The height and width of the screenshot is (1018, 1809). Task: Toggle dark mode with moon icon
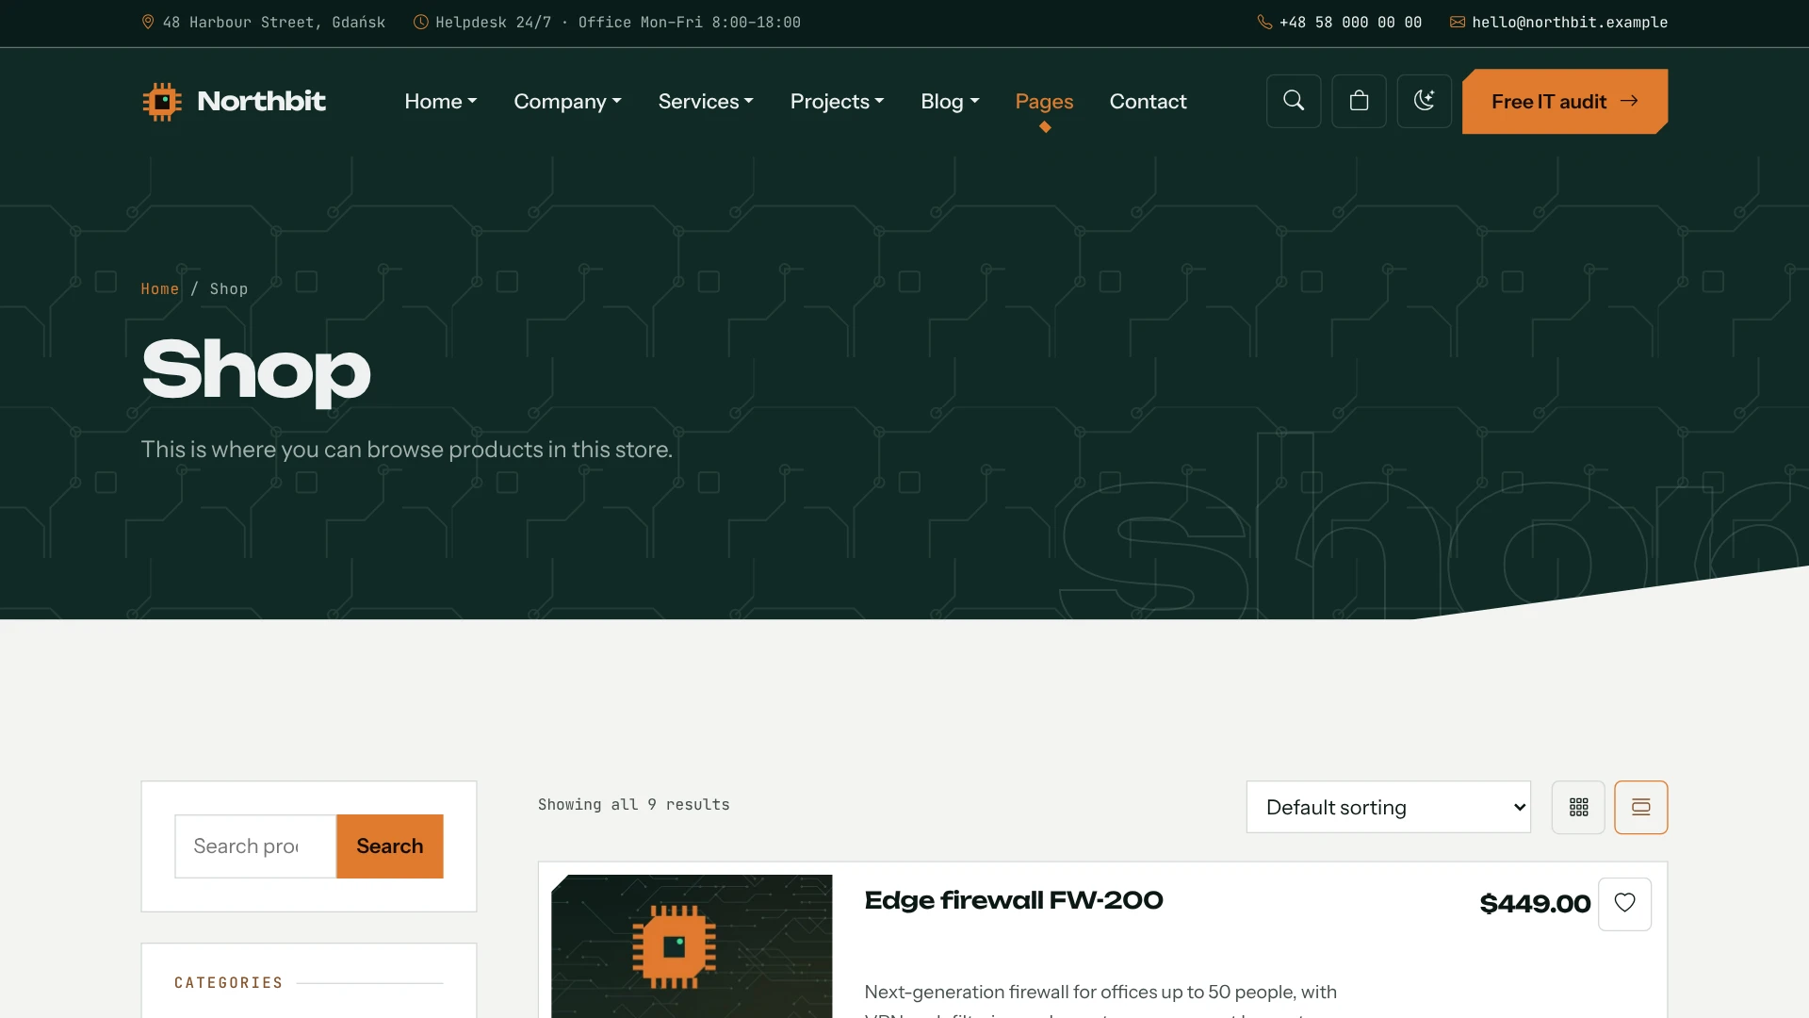click(x=1424, y=101)
